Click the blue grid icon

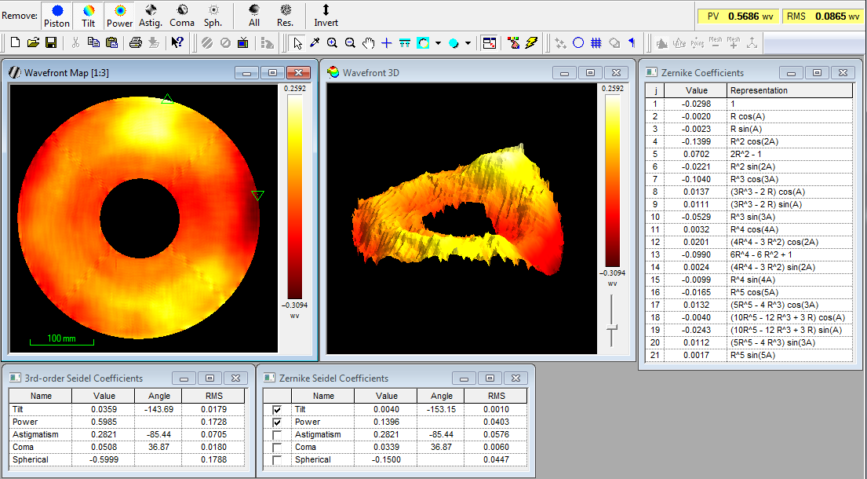(596, 43)
